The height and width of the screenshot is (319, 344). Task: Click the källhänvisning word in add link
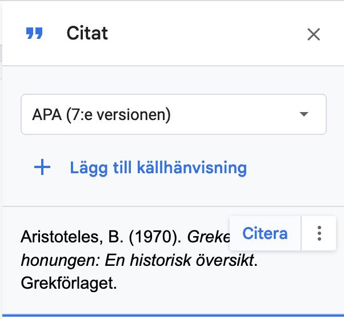[x=192, y=168]
